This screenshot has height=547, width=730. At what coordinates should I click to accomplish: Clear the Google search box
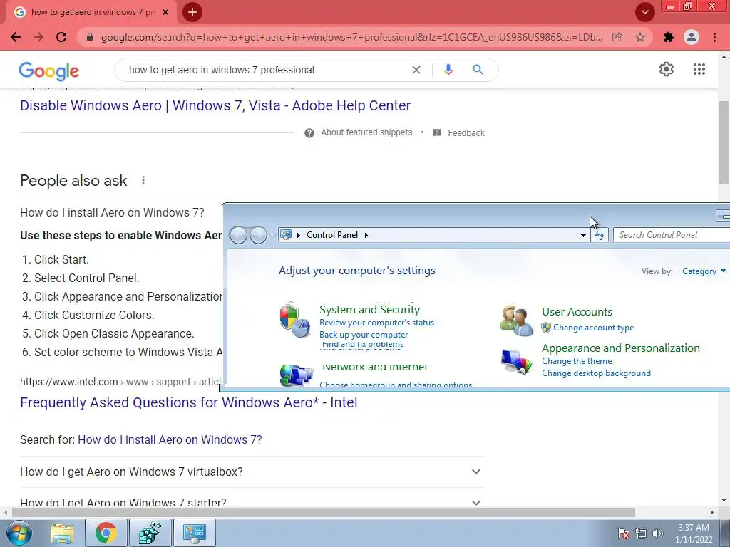[x=416, y=70]
